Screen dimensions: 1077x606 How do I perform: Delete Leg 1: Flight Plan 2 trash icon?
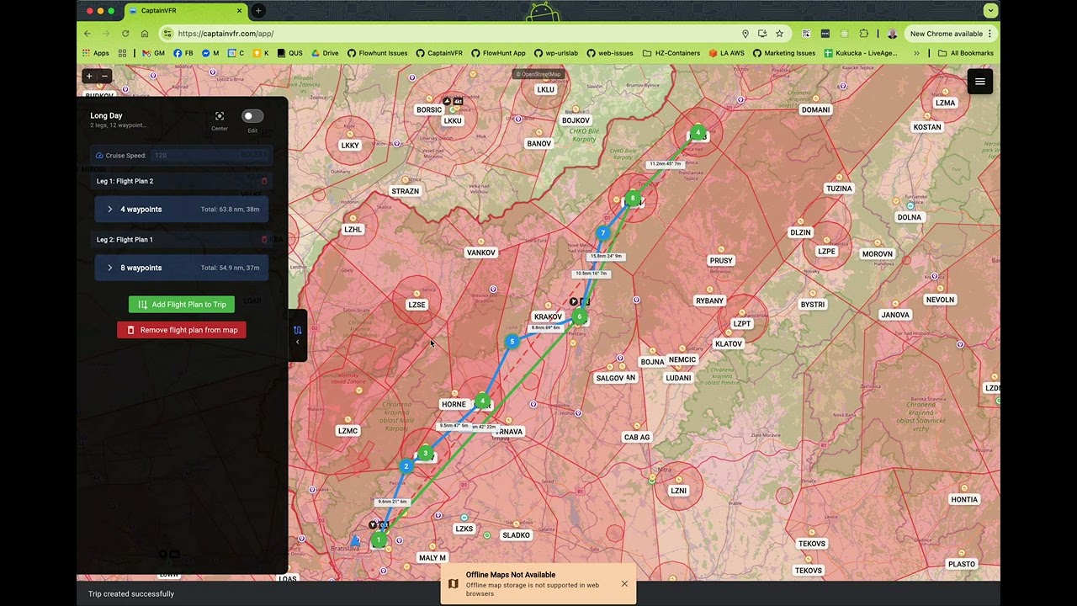[264, 181]
